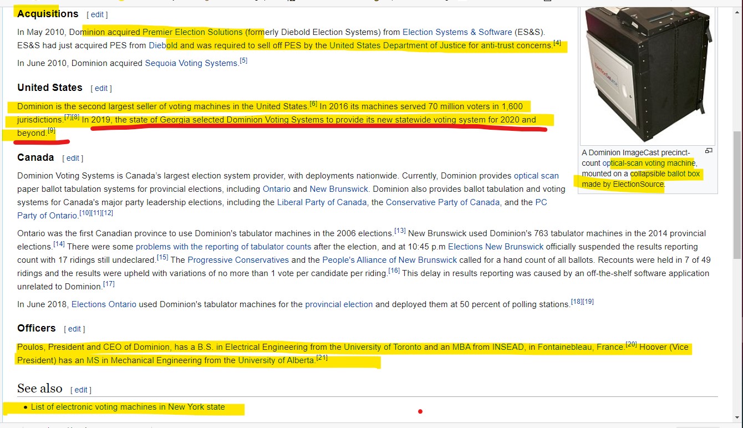Edit the See also section
Screen dimensions: 743x428
tap(81, 390)
